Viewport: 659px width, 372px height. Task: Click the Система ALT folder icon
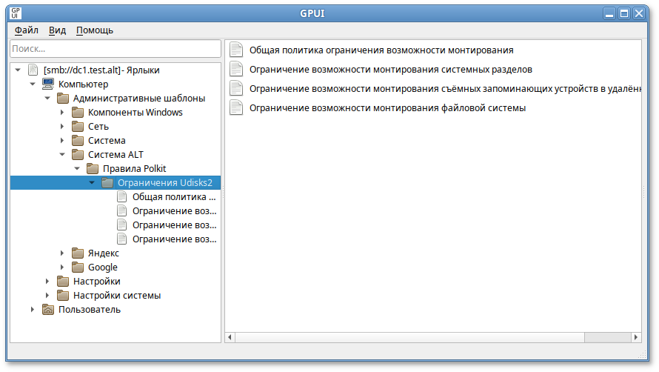77,154
